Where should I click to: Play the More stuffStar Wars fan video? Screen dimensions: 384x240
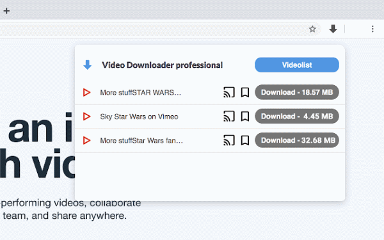pos(86,140)
